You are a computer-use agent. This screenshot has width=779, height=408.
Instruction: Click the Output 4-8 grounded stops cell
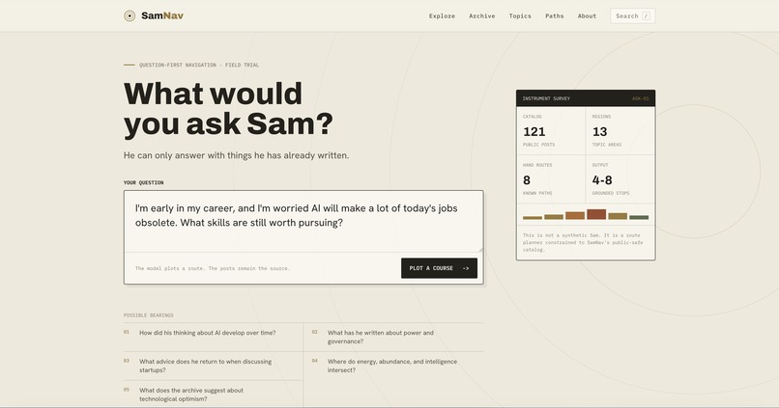pyautogui.click(x=620, y=179)
